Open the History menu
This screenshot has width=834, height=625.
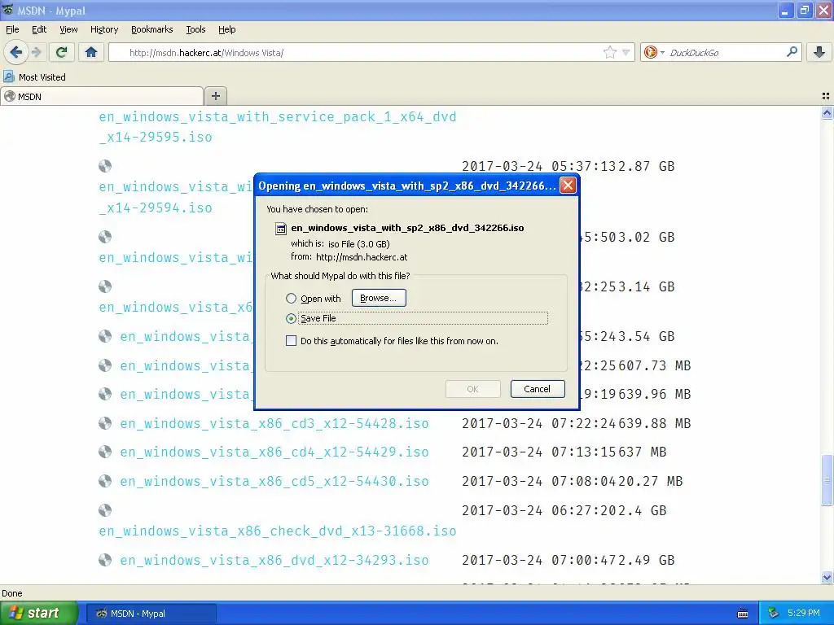[104, 29]
